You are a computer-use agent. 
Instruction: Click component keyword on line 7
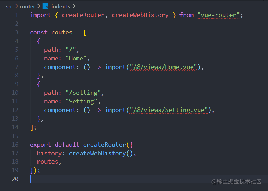pyautogui.click(x=60, y=67)
